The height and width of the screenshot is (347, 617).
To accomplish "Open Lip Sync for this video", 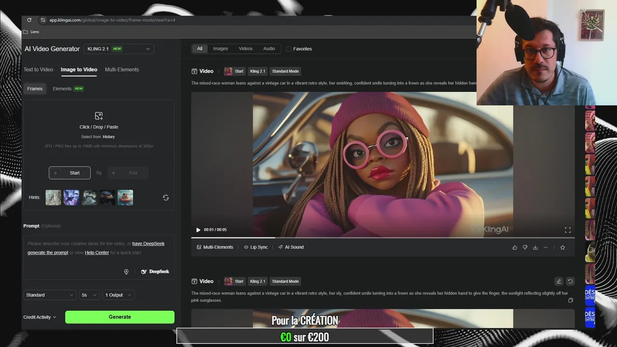I will (x=255, y=247).
